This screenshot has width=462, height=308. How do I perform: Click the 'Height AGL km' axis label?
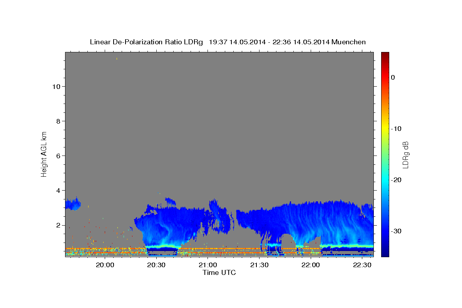point(44,154)
